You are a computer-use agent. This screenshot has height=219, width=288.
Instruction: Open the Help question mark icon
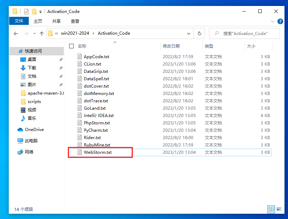tap(280, 21)
